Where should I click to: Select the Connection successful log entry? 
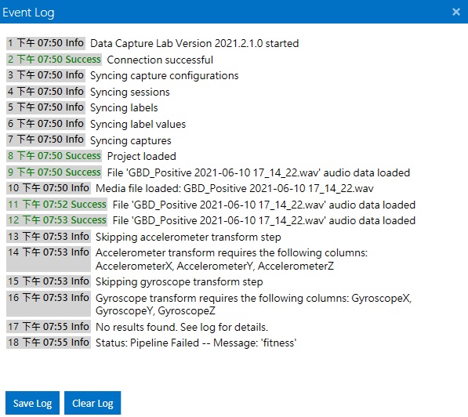point(110,60)
